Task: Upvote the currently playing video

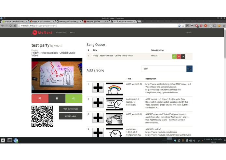Action: (x=74, y=98)
